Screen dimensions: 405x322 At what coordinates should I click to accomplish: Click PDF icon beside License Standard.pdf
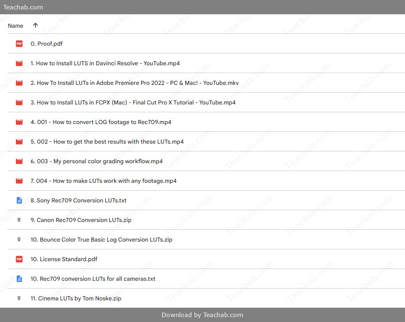point(19,259)
